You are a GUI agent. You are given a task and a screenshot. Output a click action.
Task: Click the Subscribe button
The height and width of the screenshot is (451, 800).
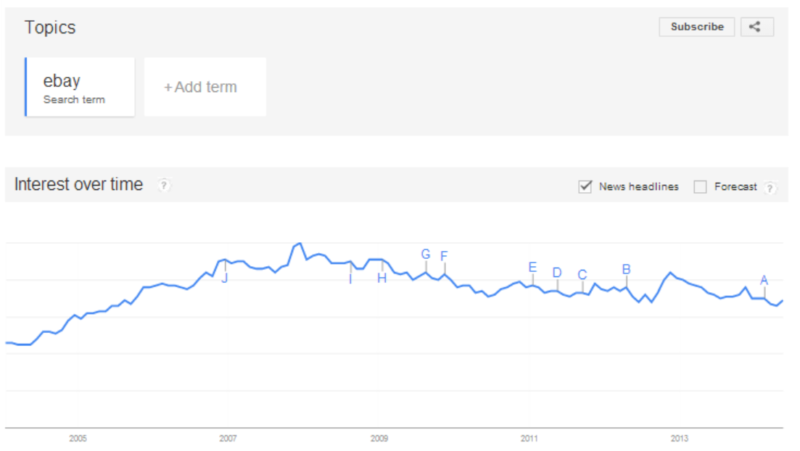click(x=696, y=27)
